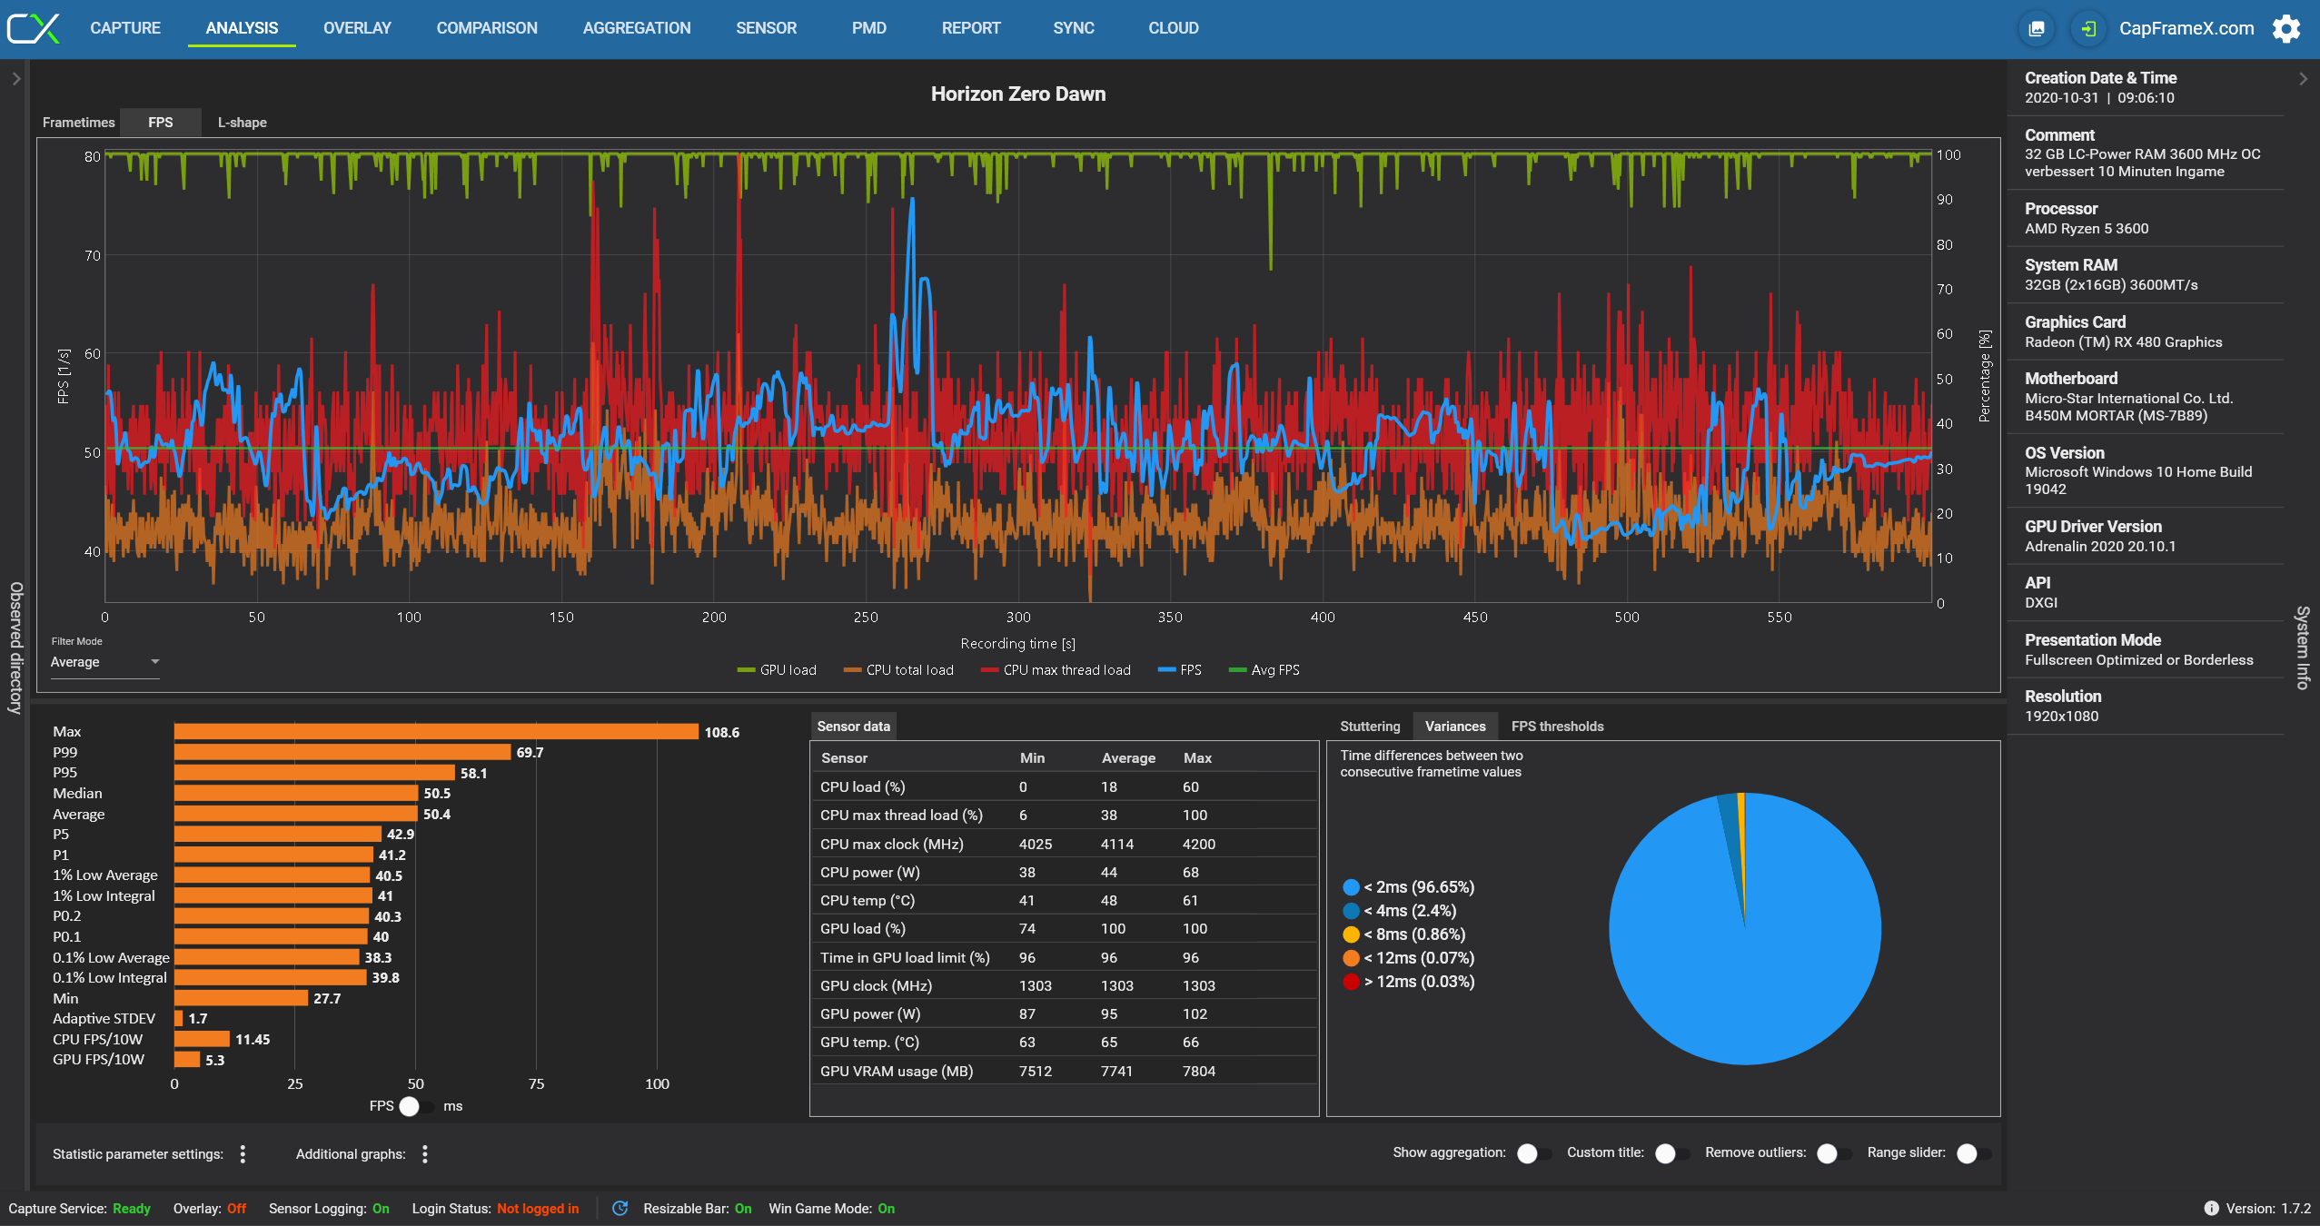Switch to the COMPARISON tab
Screen dimensions: 2320x1226
coord(487,28)
